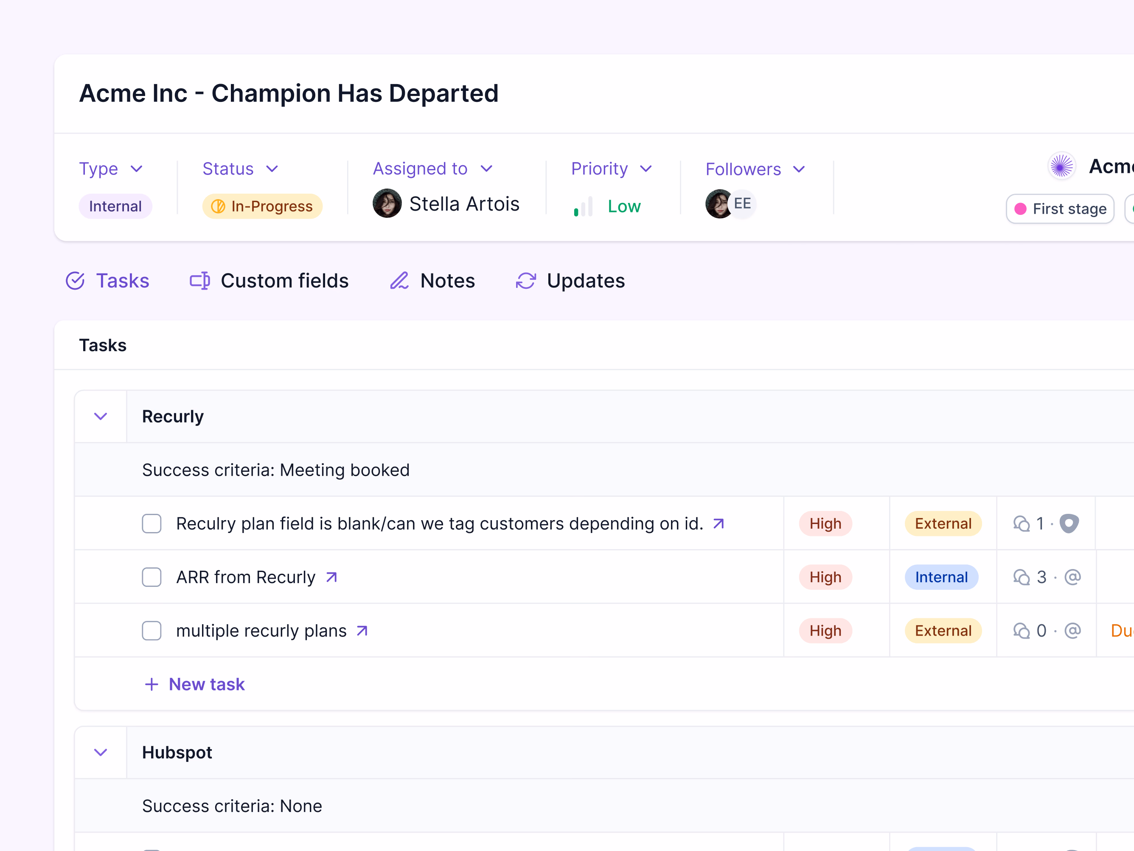1134x851 pixels.
Task: Click the Notes pencil icon
Action: pos(399,281)
